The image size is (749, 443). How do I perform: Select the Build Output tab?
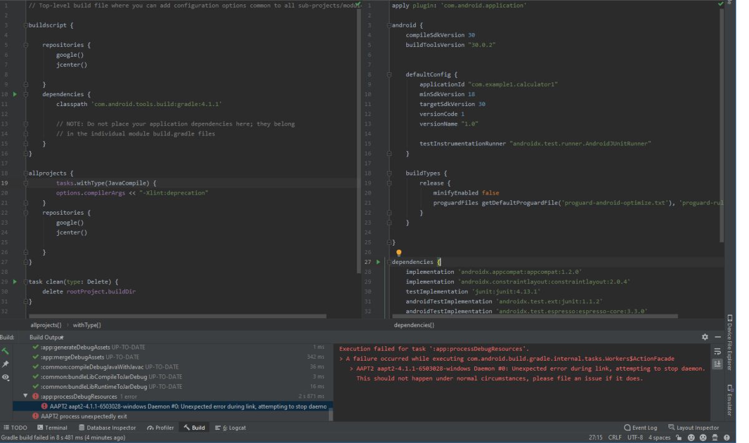tap(47, 337)
